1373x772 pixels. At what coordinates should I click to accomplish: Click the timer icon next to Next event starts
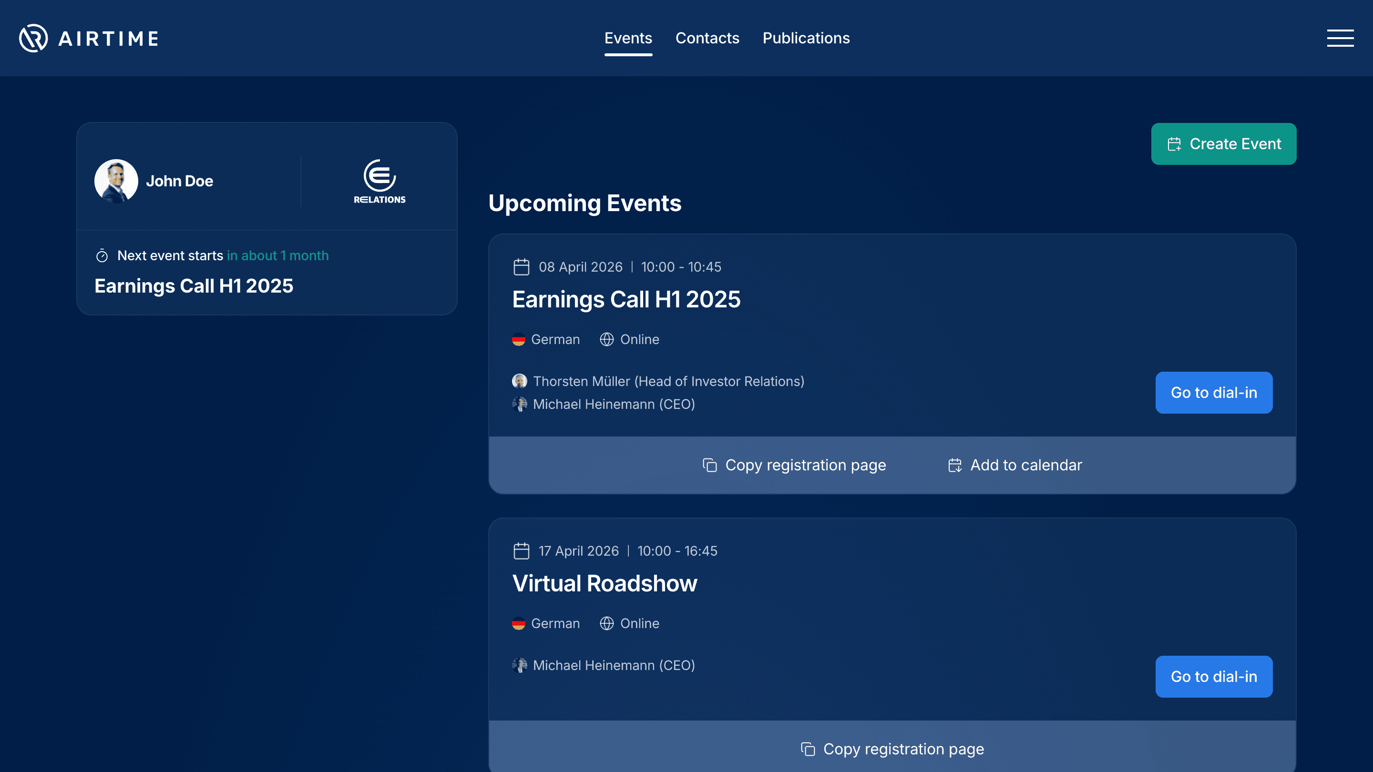(102, 255)
